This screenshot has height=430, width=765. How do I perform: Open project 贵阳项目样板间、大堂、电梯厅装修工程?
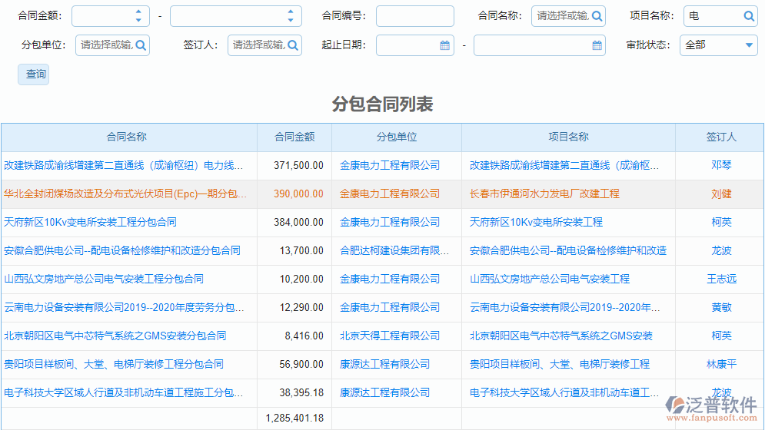(x=560, y=364)
